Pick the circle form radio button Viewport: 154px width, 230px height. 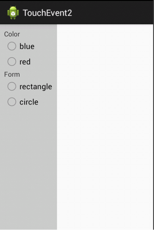(x=12, y=102)
